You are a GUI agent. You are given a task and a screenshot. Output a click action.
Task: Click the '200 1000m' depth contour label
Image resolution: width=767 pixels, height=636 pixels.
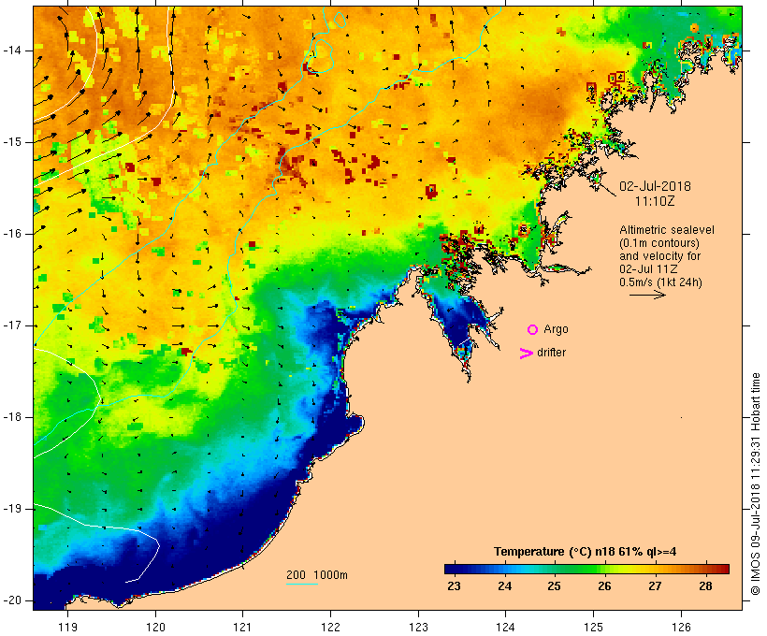click(x=317, y=575)
